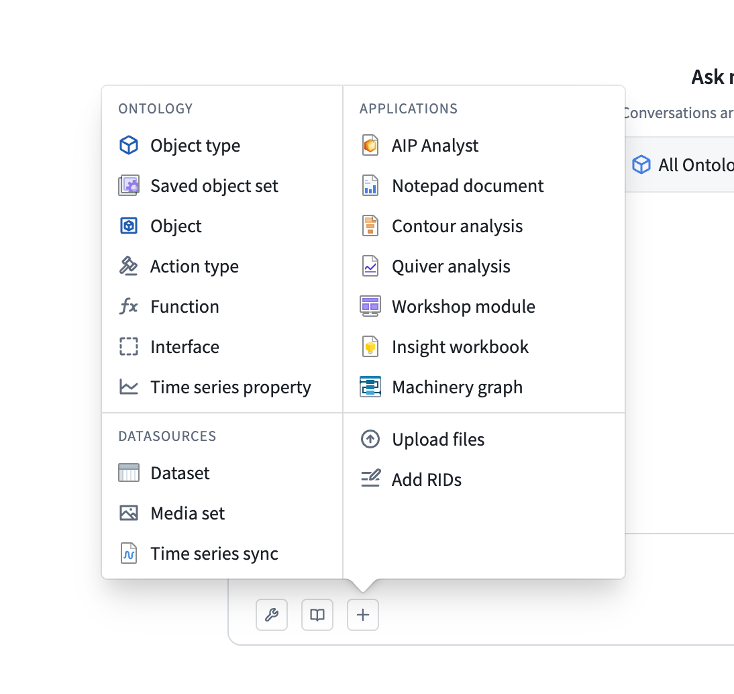Click Upload files label

(x=439, y=440)
